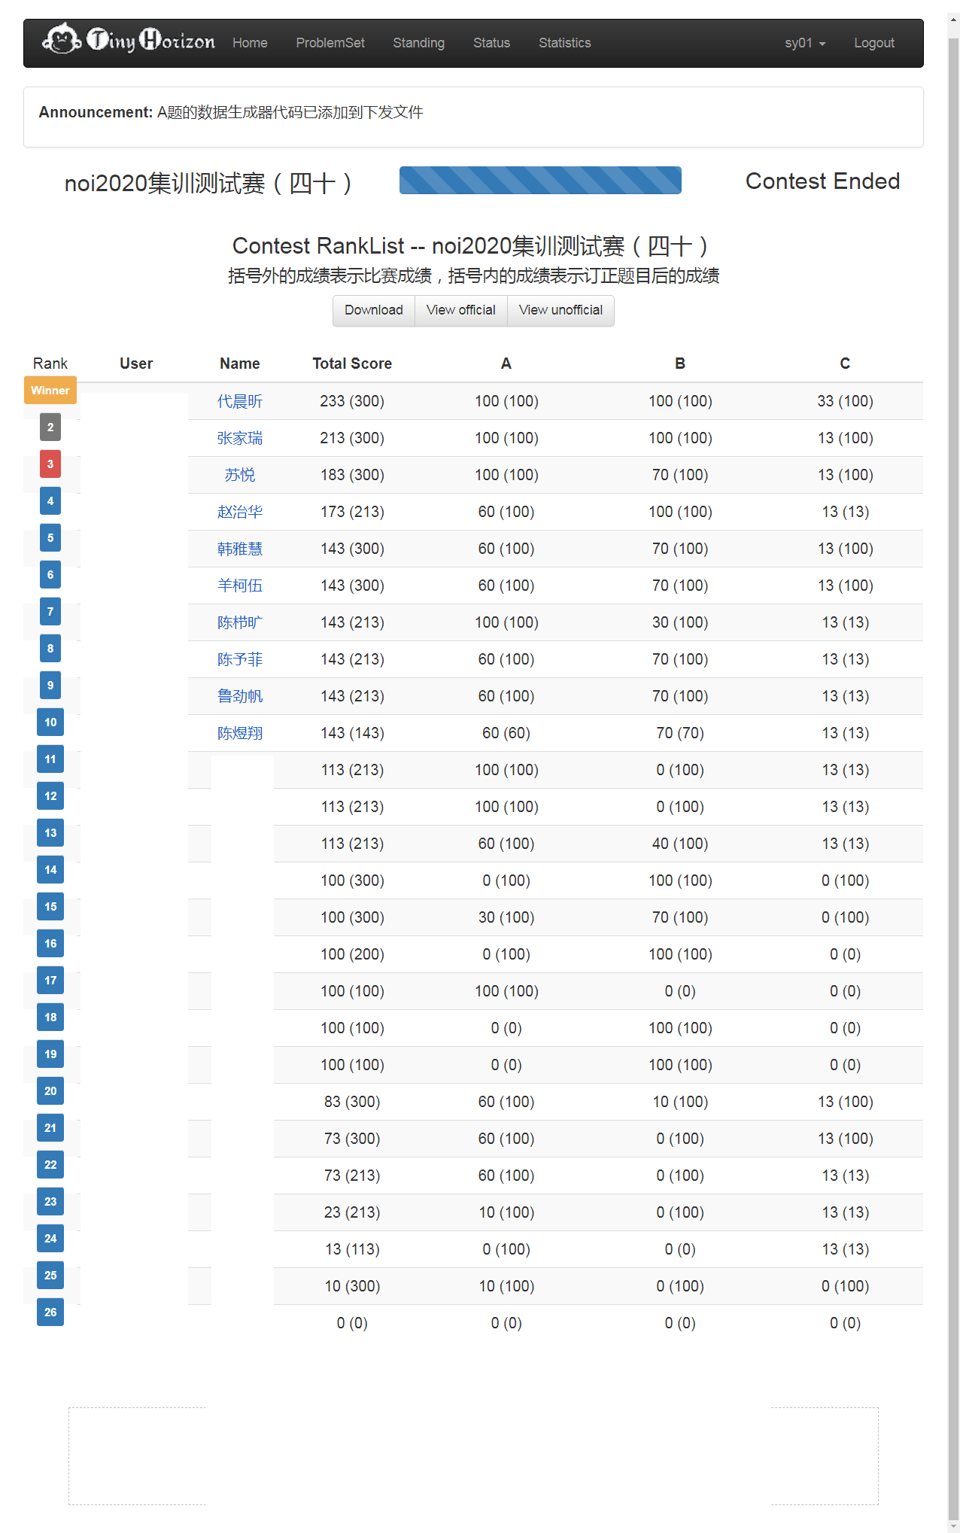Switch to View unofficial ranklist
The image size is (960, 1533).
(x=561, y=310)
